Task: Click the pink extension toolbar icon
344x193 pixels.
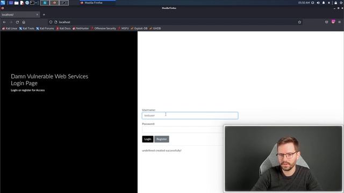Action: [333, 21]
